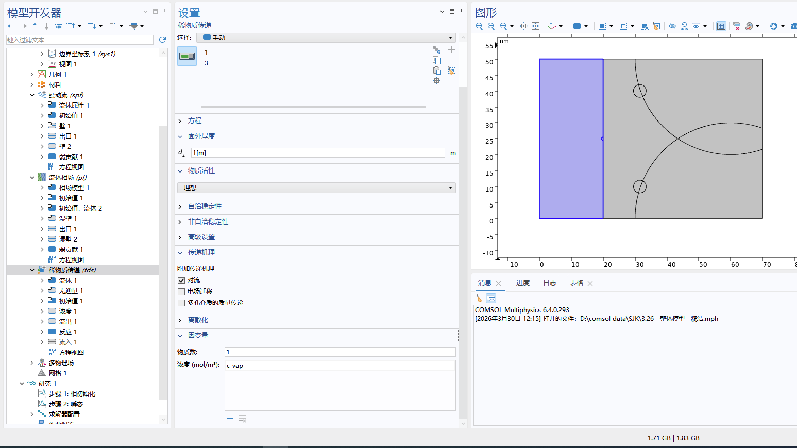Open the 物质活性 理想 dropdown

[x=316, y=187]
